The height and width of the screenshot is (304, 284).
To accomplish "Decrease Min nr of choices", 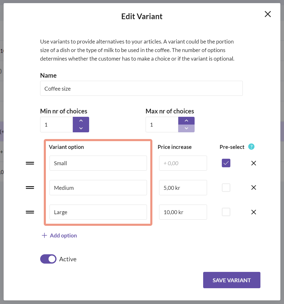I will tap(81, 128).
